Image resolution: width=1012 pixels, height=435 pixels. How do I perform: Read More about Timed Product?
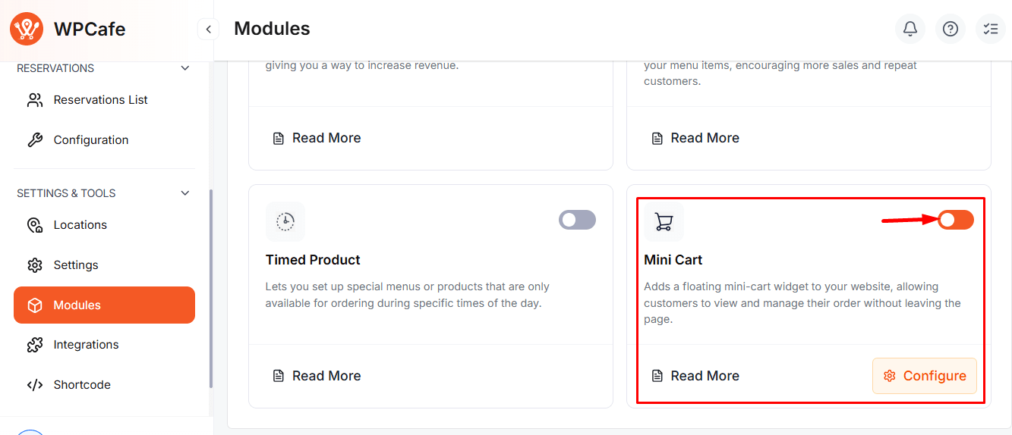coord(317,376)
